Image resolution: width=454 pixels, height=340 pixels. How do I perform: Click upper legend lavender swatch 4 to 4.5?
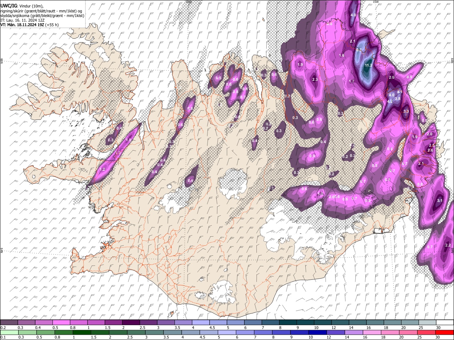(x=200, y=322)
